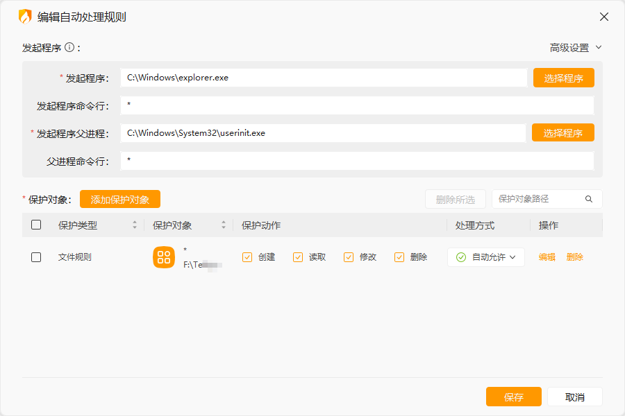Click the info icon beside 发起程序
The width and height of the screenshot is (625, 416).
(x=69, y=47)
